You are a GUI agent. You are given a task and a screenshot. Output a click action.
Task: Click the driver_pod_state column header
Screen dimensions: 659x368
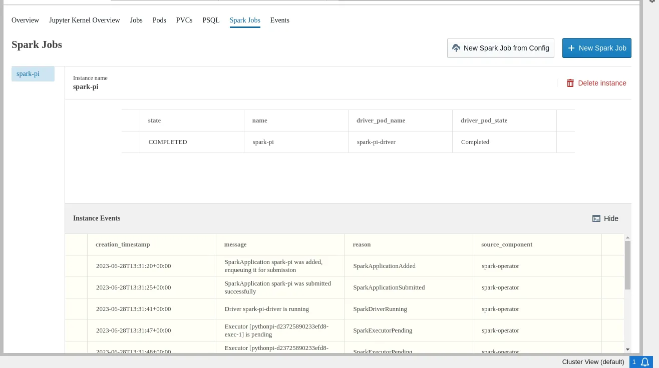pos(505,120)
